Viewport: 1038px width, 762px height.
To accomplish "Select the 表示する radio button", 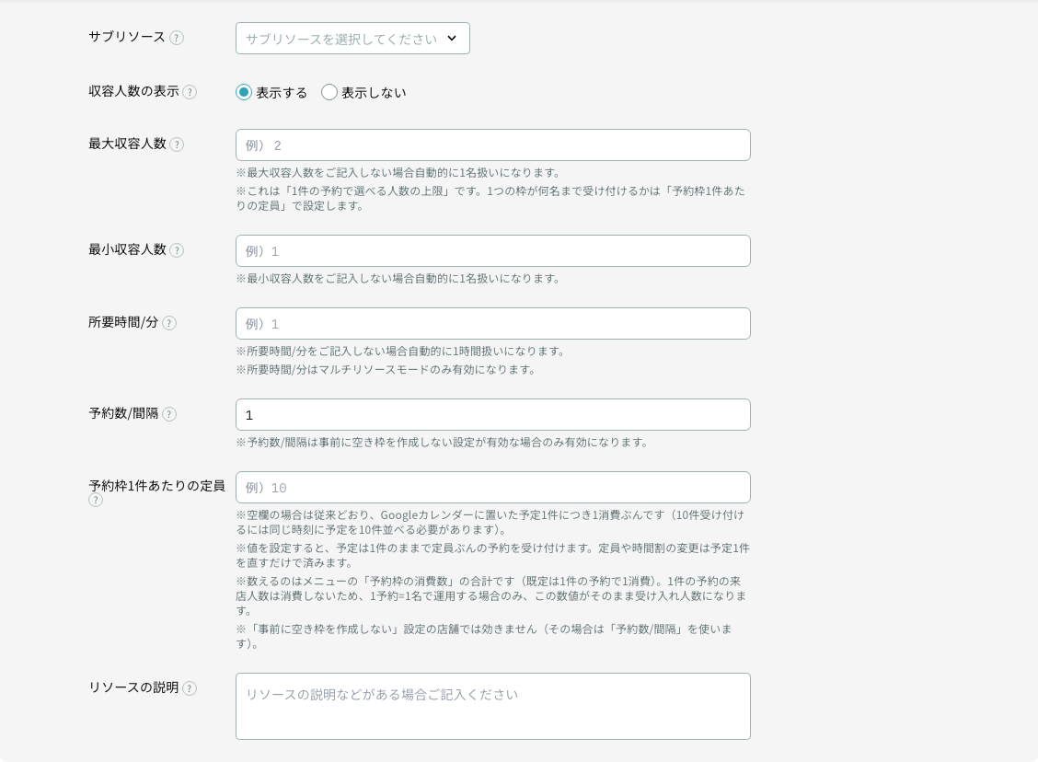I will (x=244, y=93).
